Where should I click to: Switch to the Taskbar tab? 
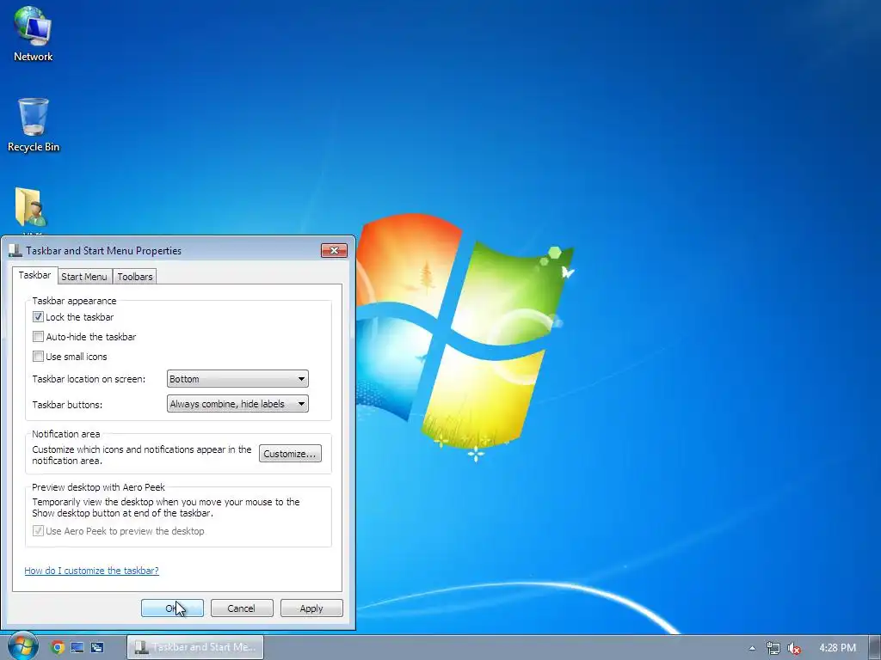(34, 275)
